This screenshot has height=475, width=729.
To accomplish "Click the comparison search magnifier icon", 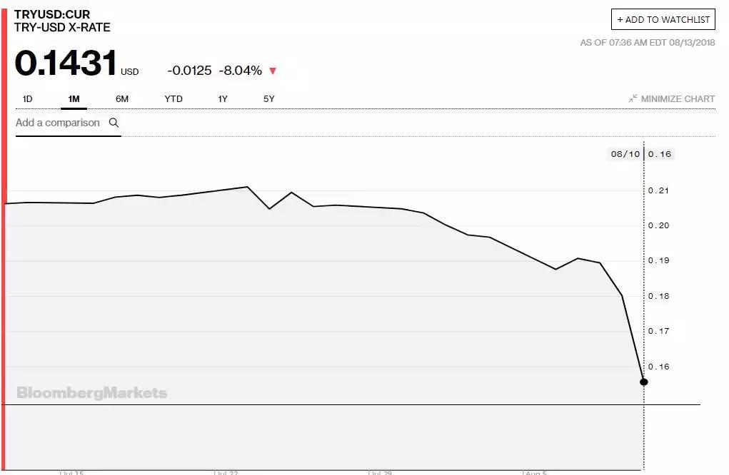I will [114, 123].
